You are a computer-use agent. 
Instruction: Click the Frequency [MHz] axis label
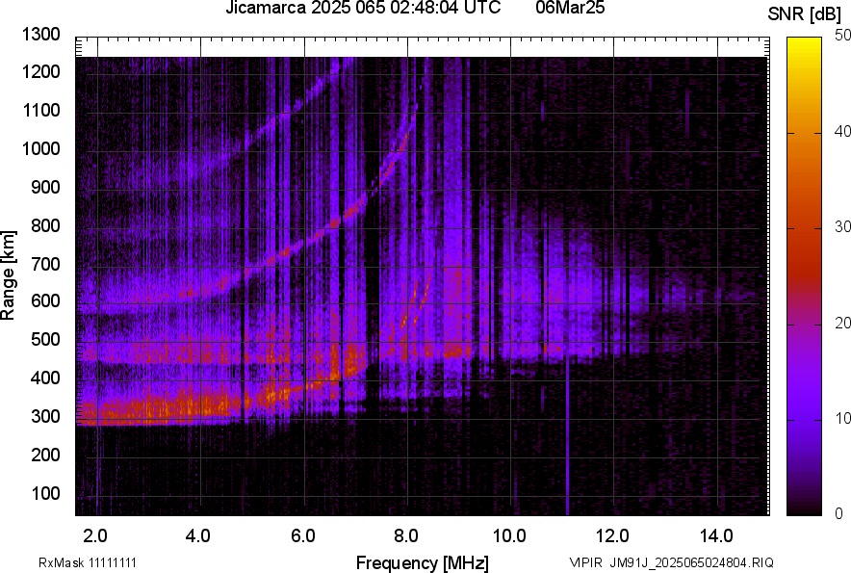(422, 562)
